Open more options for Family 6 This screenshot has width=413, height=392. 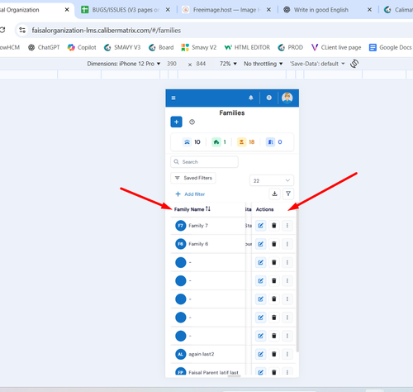pyautogui.click(x=287, y=244)
